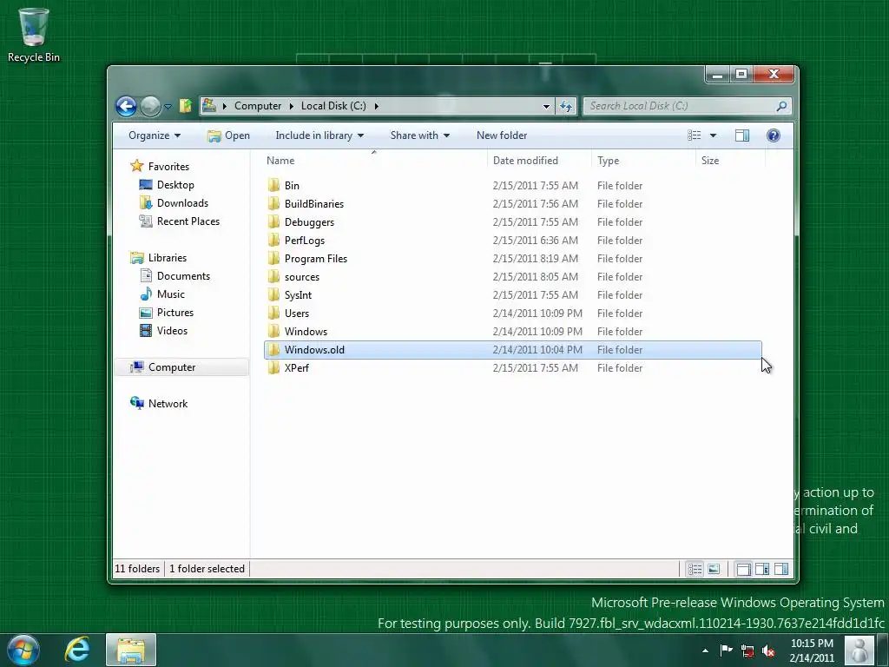Open the Music library
889x667 pixels.
171,294
